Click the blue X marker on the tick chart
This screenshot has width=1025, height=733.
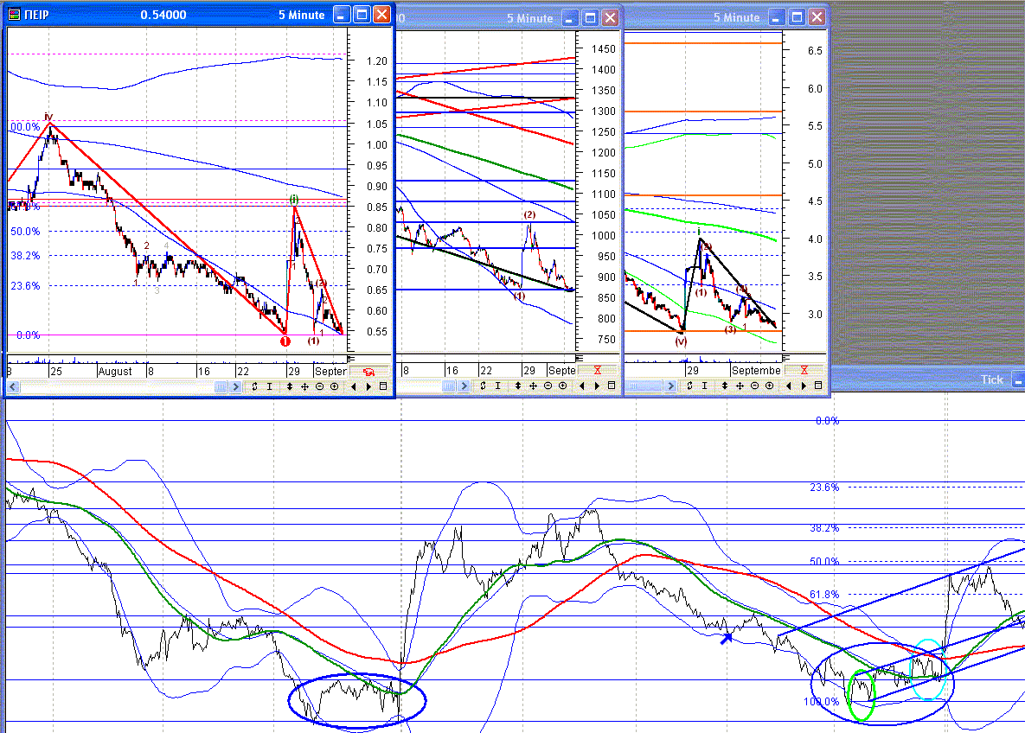[727, 638]
